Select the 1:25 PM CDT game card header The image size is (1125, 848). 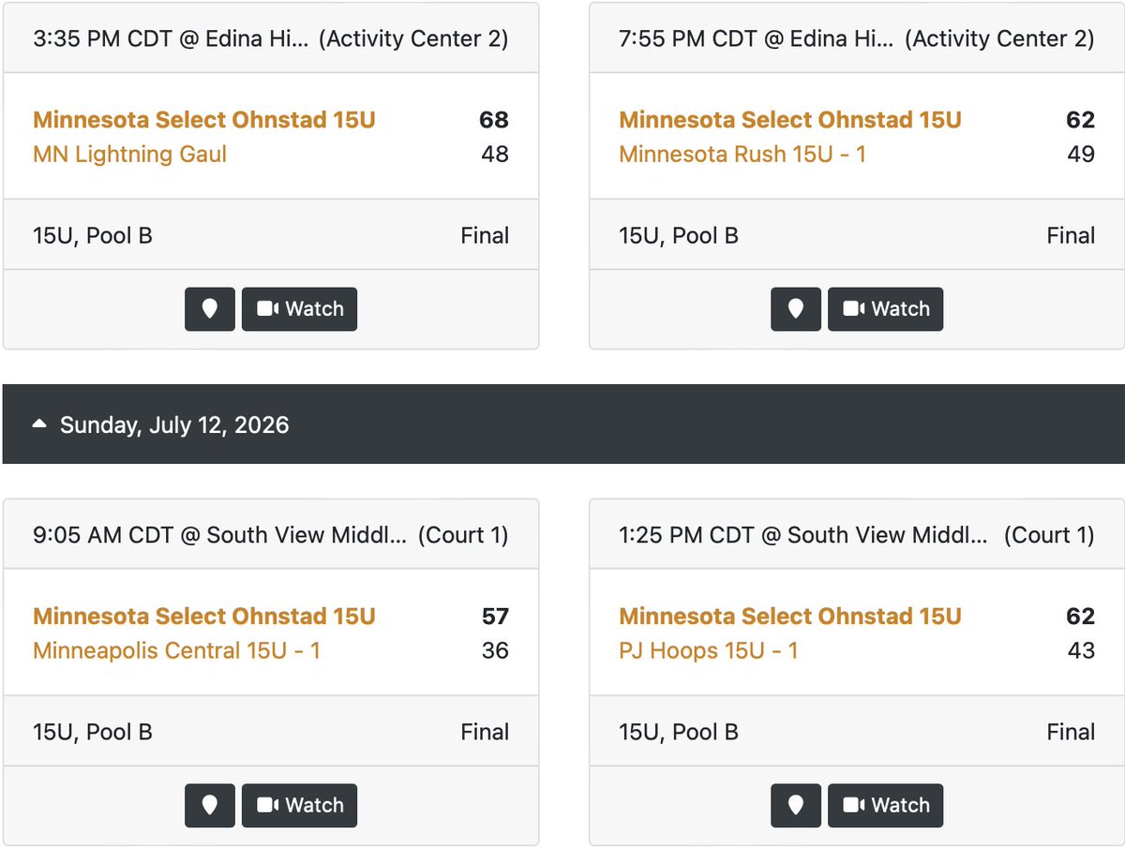click(x=857, y=536)
